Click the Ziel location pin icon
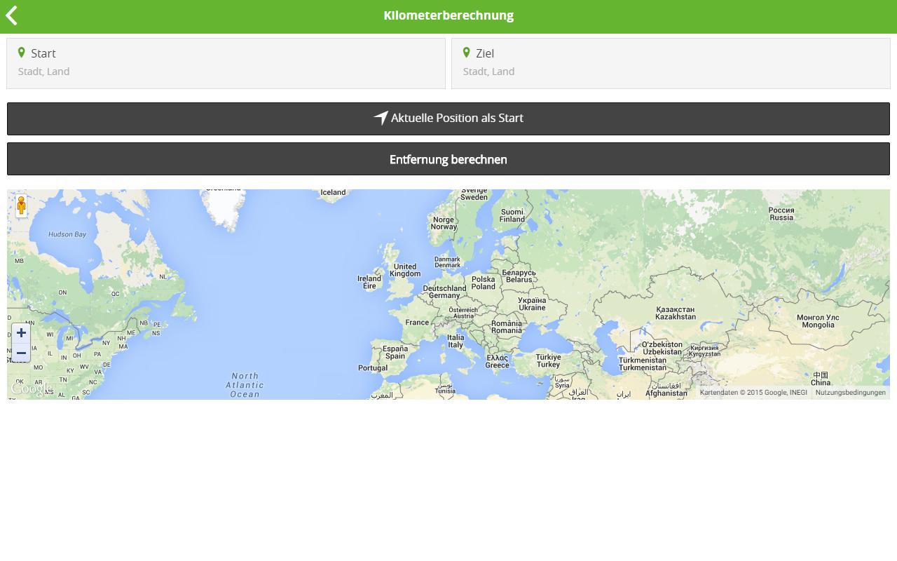Image resolution: width=897 pixels, height=561 pixels. click(x=467, y=53)
